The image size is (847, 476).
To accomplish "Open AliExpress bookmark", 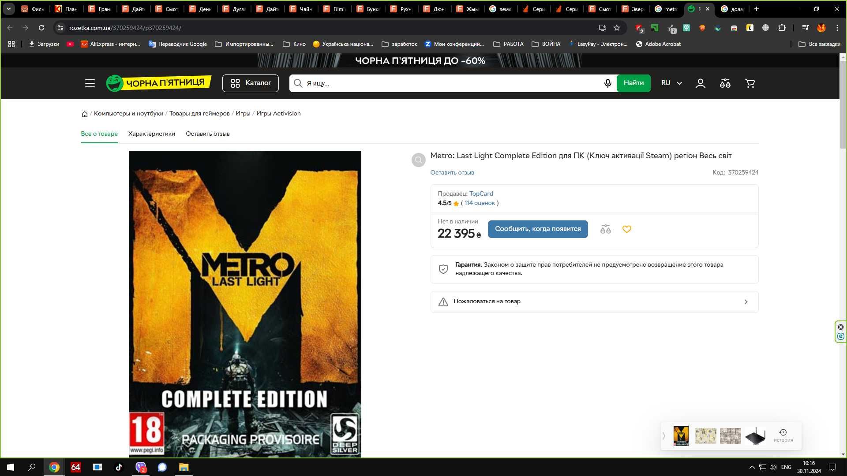I will coord(110,44).
